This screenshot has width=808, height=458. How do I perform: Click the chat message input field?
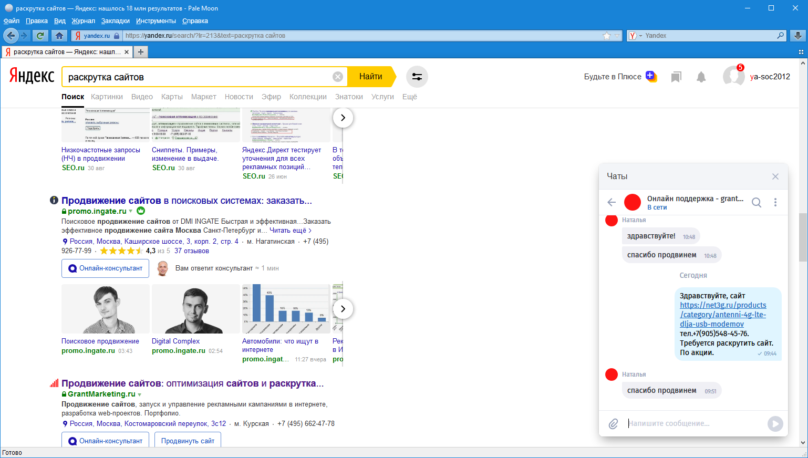click(695, 423)
